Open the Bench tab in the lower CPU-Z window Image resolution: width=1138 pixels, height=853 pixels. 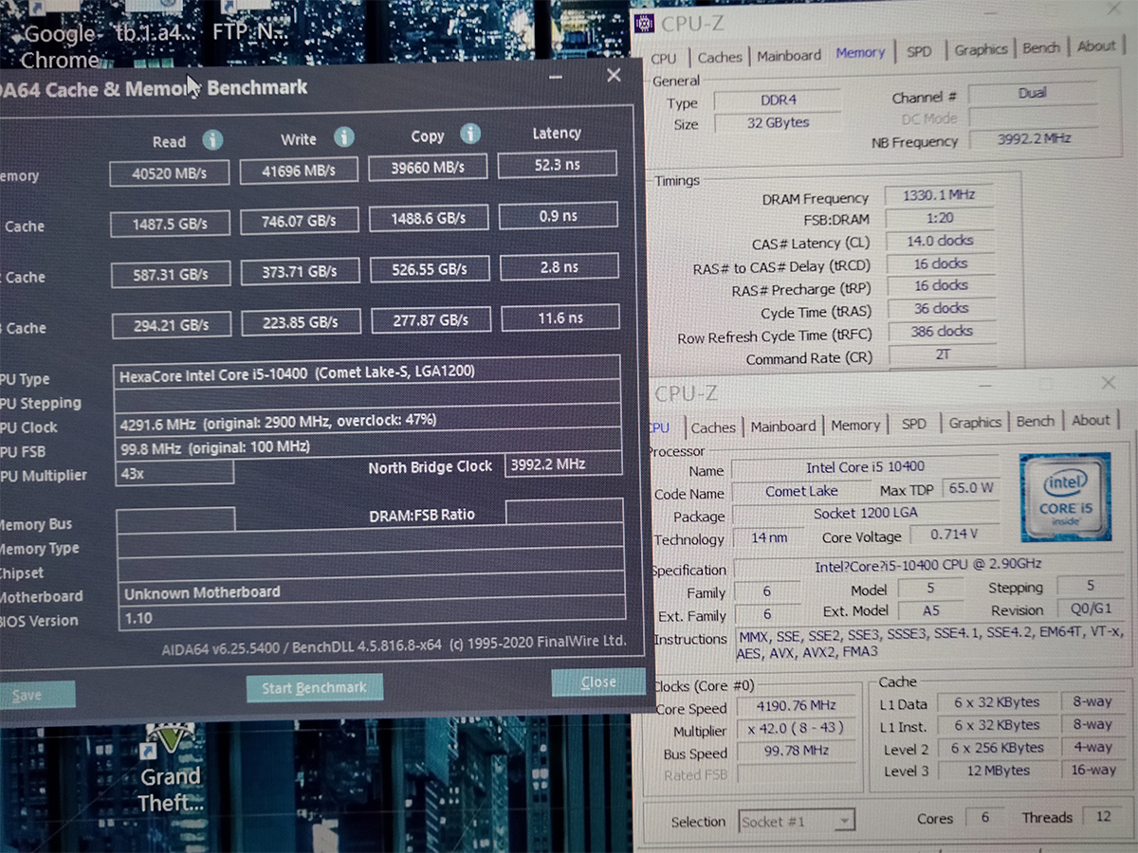click(x=1036, y=422)
